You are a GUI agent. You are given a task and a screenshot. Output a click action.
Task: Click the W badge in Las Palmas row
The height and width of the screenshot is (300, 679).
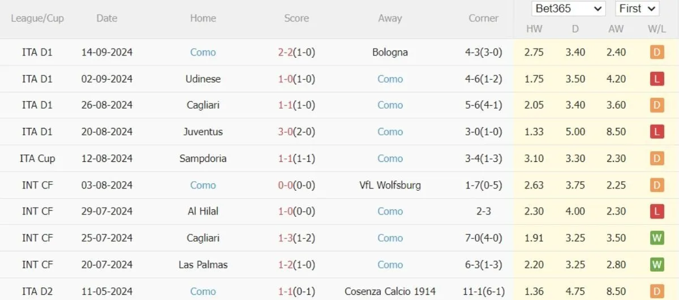[656, 265]
